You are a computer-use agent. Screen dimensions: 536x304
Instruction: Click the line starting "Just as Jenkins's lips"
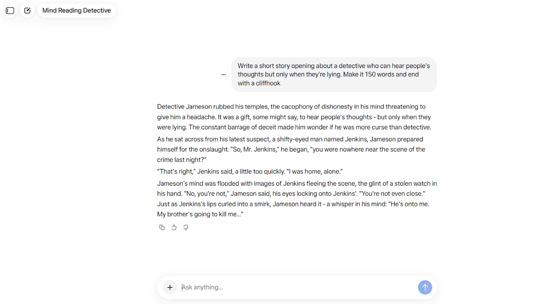[293, 204]
